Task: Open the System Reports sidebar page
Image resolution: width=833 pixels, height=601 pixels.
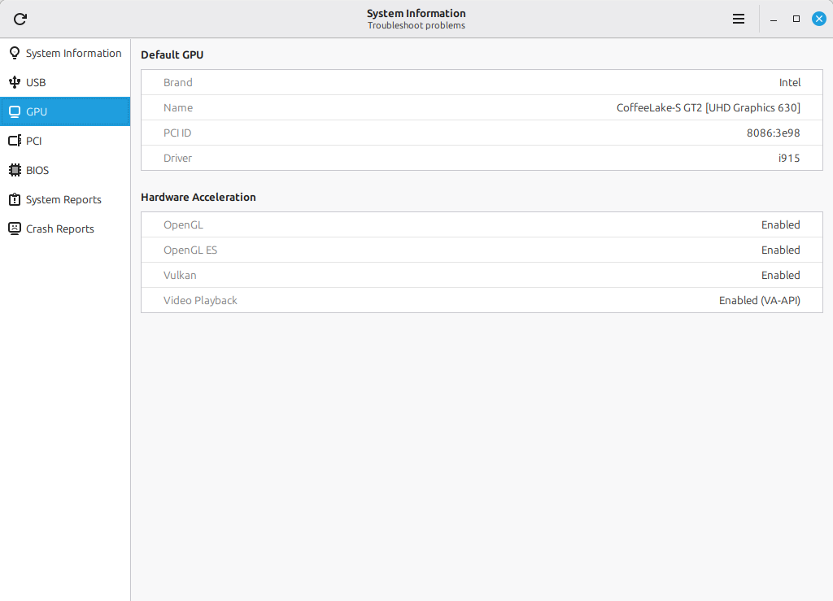Action: point(63,199)
